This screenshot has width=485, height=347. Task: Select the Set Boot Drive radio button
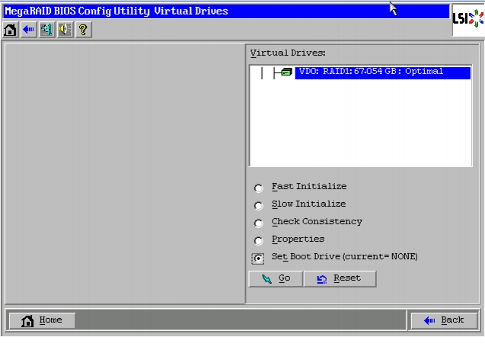click(x=258, y=259)
